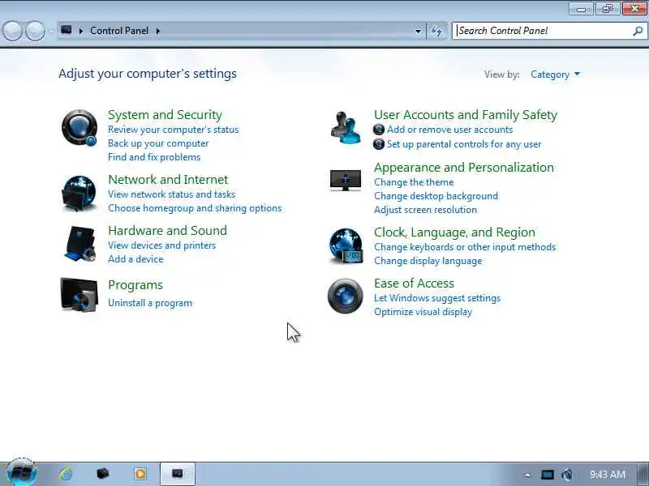The image size is (649, 486).
Task: Click Change display language
Action: coord(428,261)
